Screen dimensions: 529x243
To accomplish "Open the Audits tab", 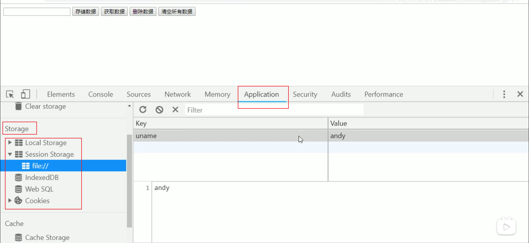I will pyautogui.click(x=341, y=94).
